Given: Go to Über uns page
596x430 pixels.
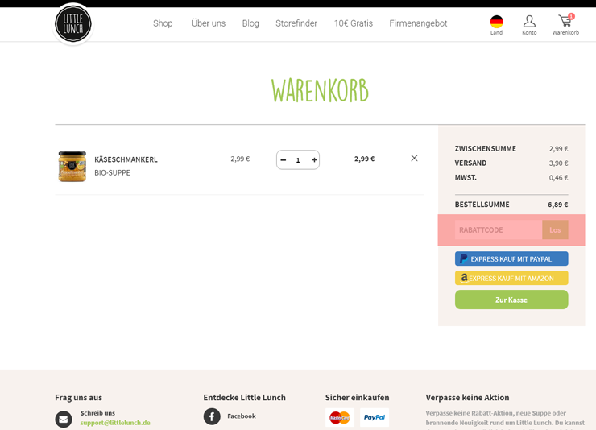Looking at the screenshot, I should click(x=209, y=23).
